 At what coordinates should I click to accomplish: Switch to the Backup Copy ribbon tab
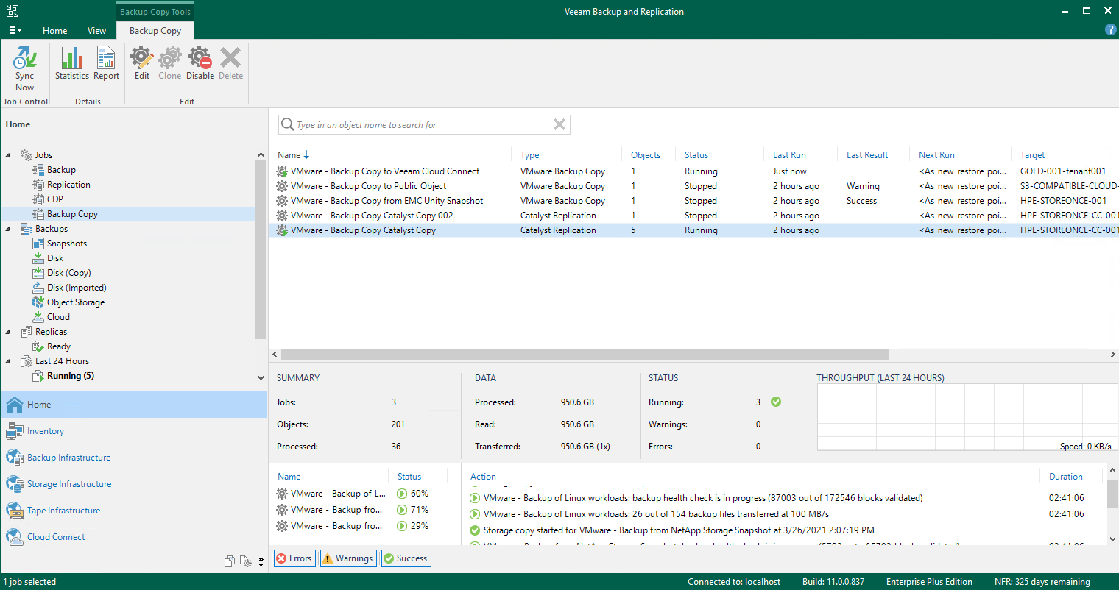(x=155, y=31)
